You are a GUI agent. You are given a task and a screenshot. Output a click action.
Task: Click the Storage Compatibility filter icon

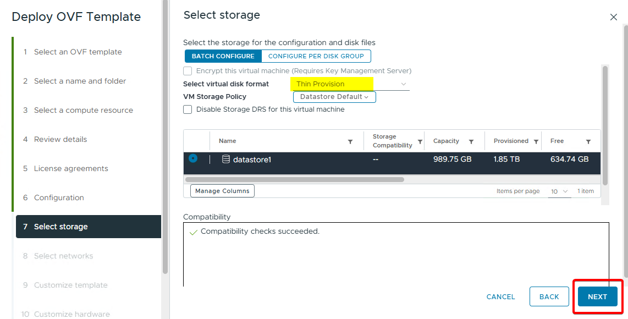(420, 142)
